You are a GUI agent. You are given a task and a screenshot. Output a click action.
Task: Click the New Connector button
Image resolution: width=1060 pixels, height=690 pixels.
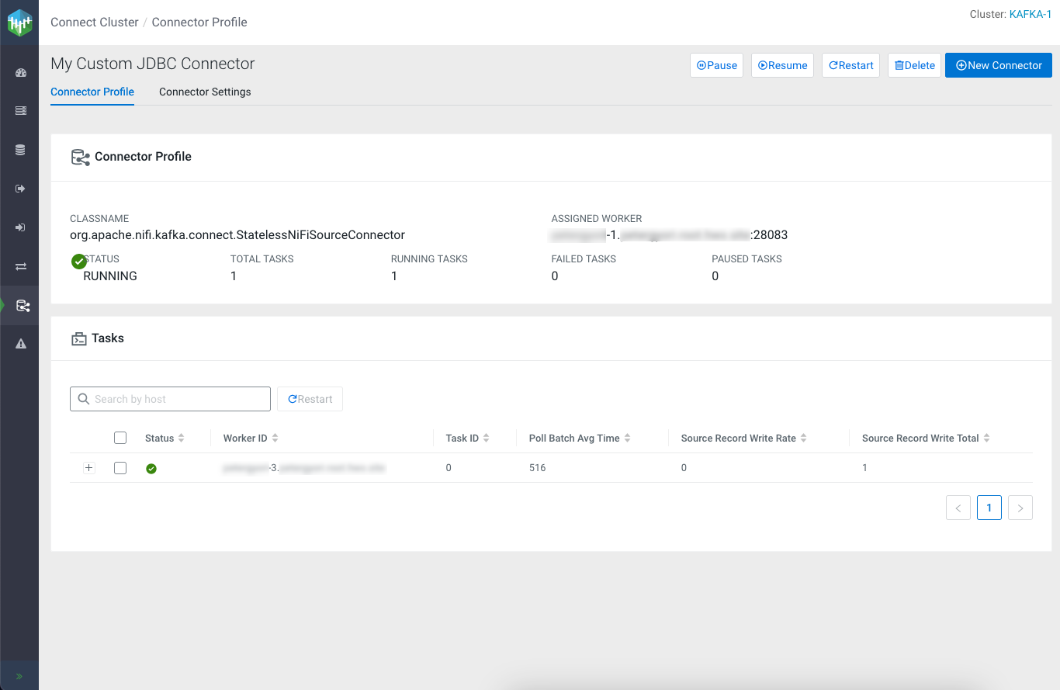coord(998,65)
